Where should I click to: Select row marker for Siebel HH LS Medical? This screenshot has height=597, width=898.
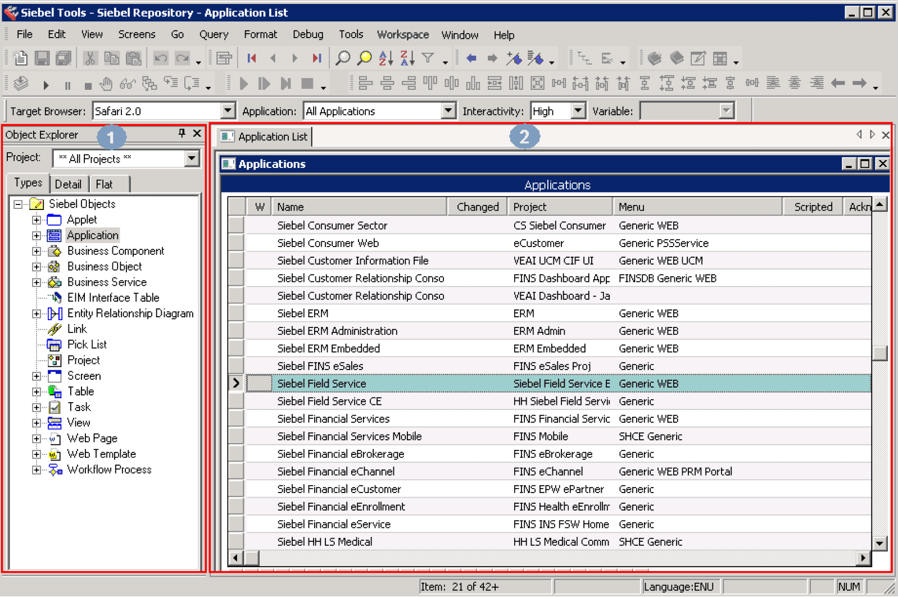(236, 541)
